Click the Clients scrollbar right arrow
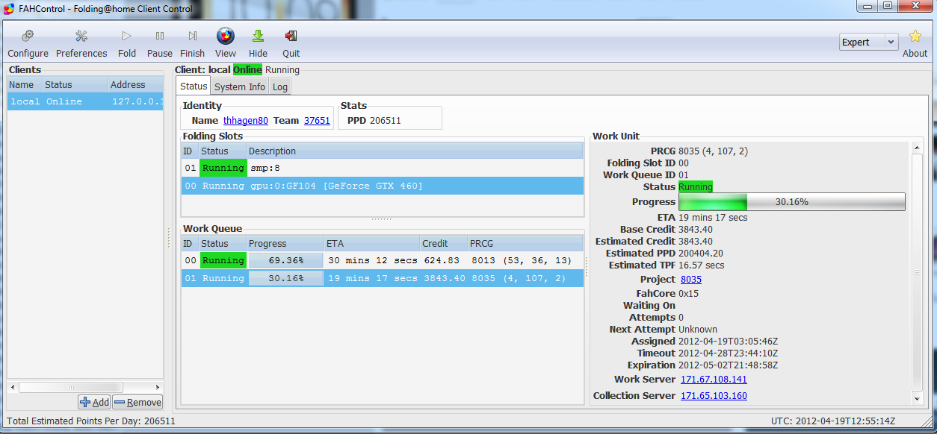 click(157, 387)
